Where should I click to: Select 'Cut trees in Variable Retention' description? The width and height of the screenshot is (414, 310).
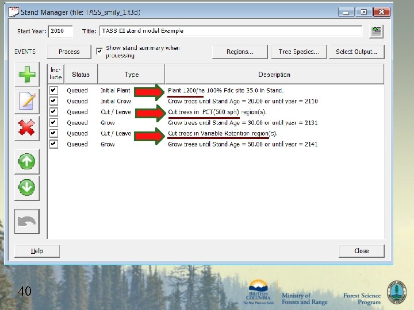tap(223, 133)
